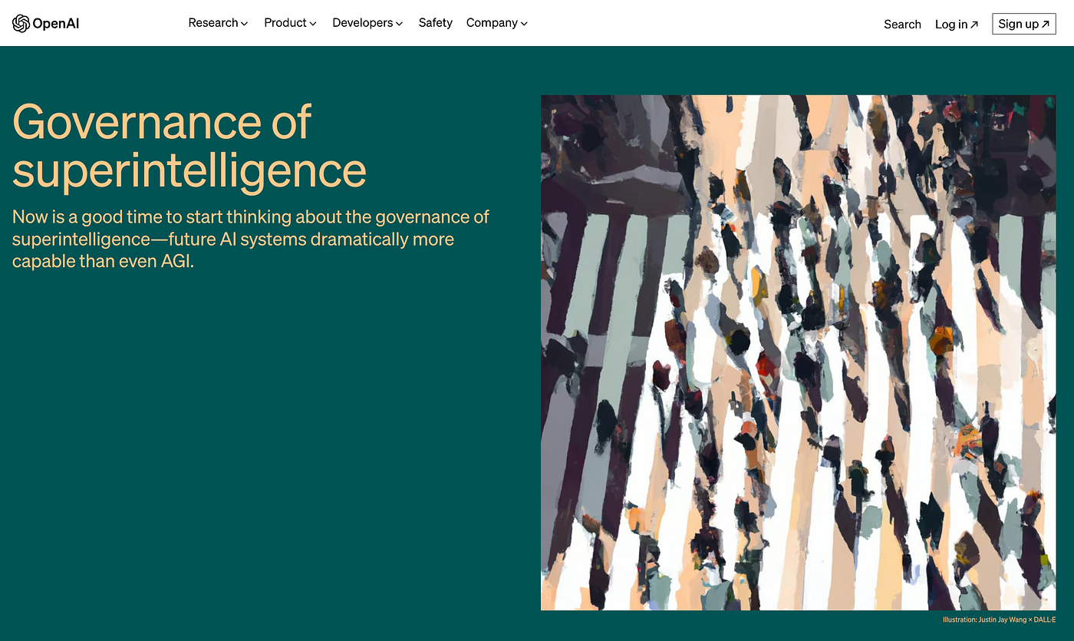Viewport: 1074px width, 641px height.
Task: Click the Justin Jay Wang illustration credit
Action: pyautogui.click(x=999, y=620)
